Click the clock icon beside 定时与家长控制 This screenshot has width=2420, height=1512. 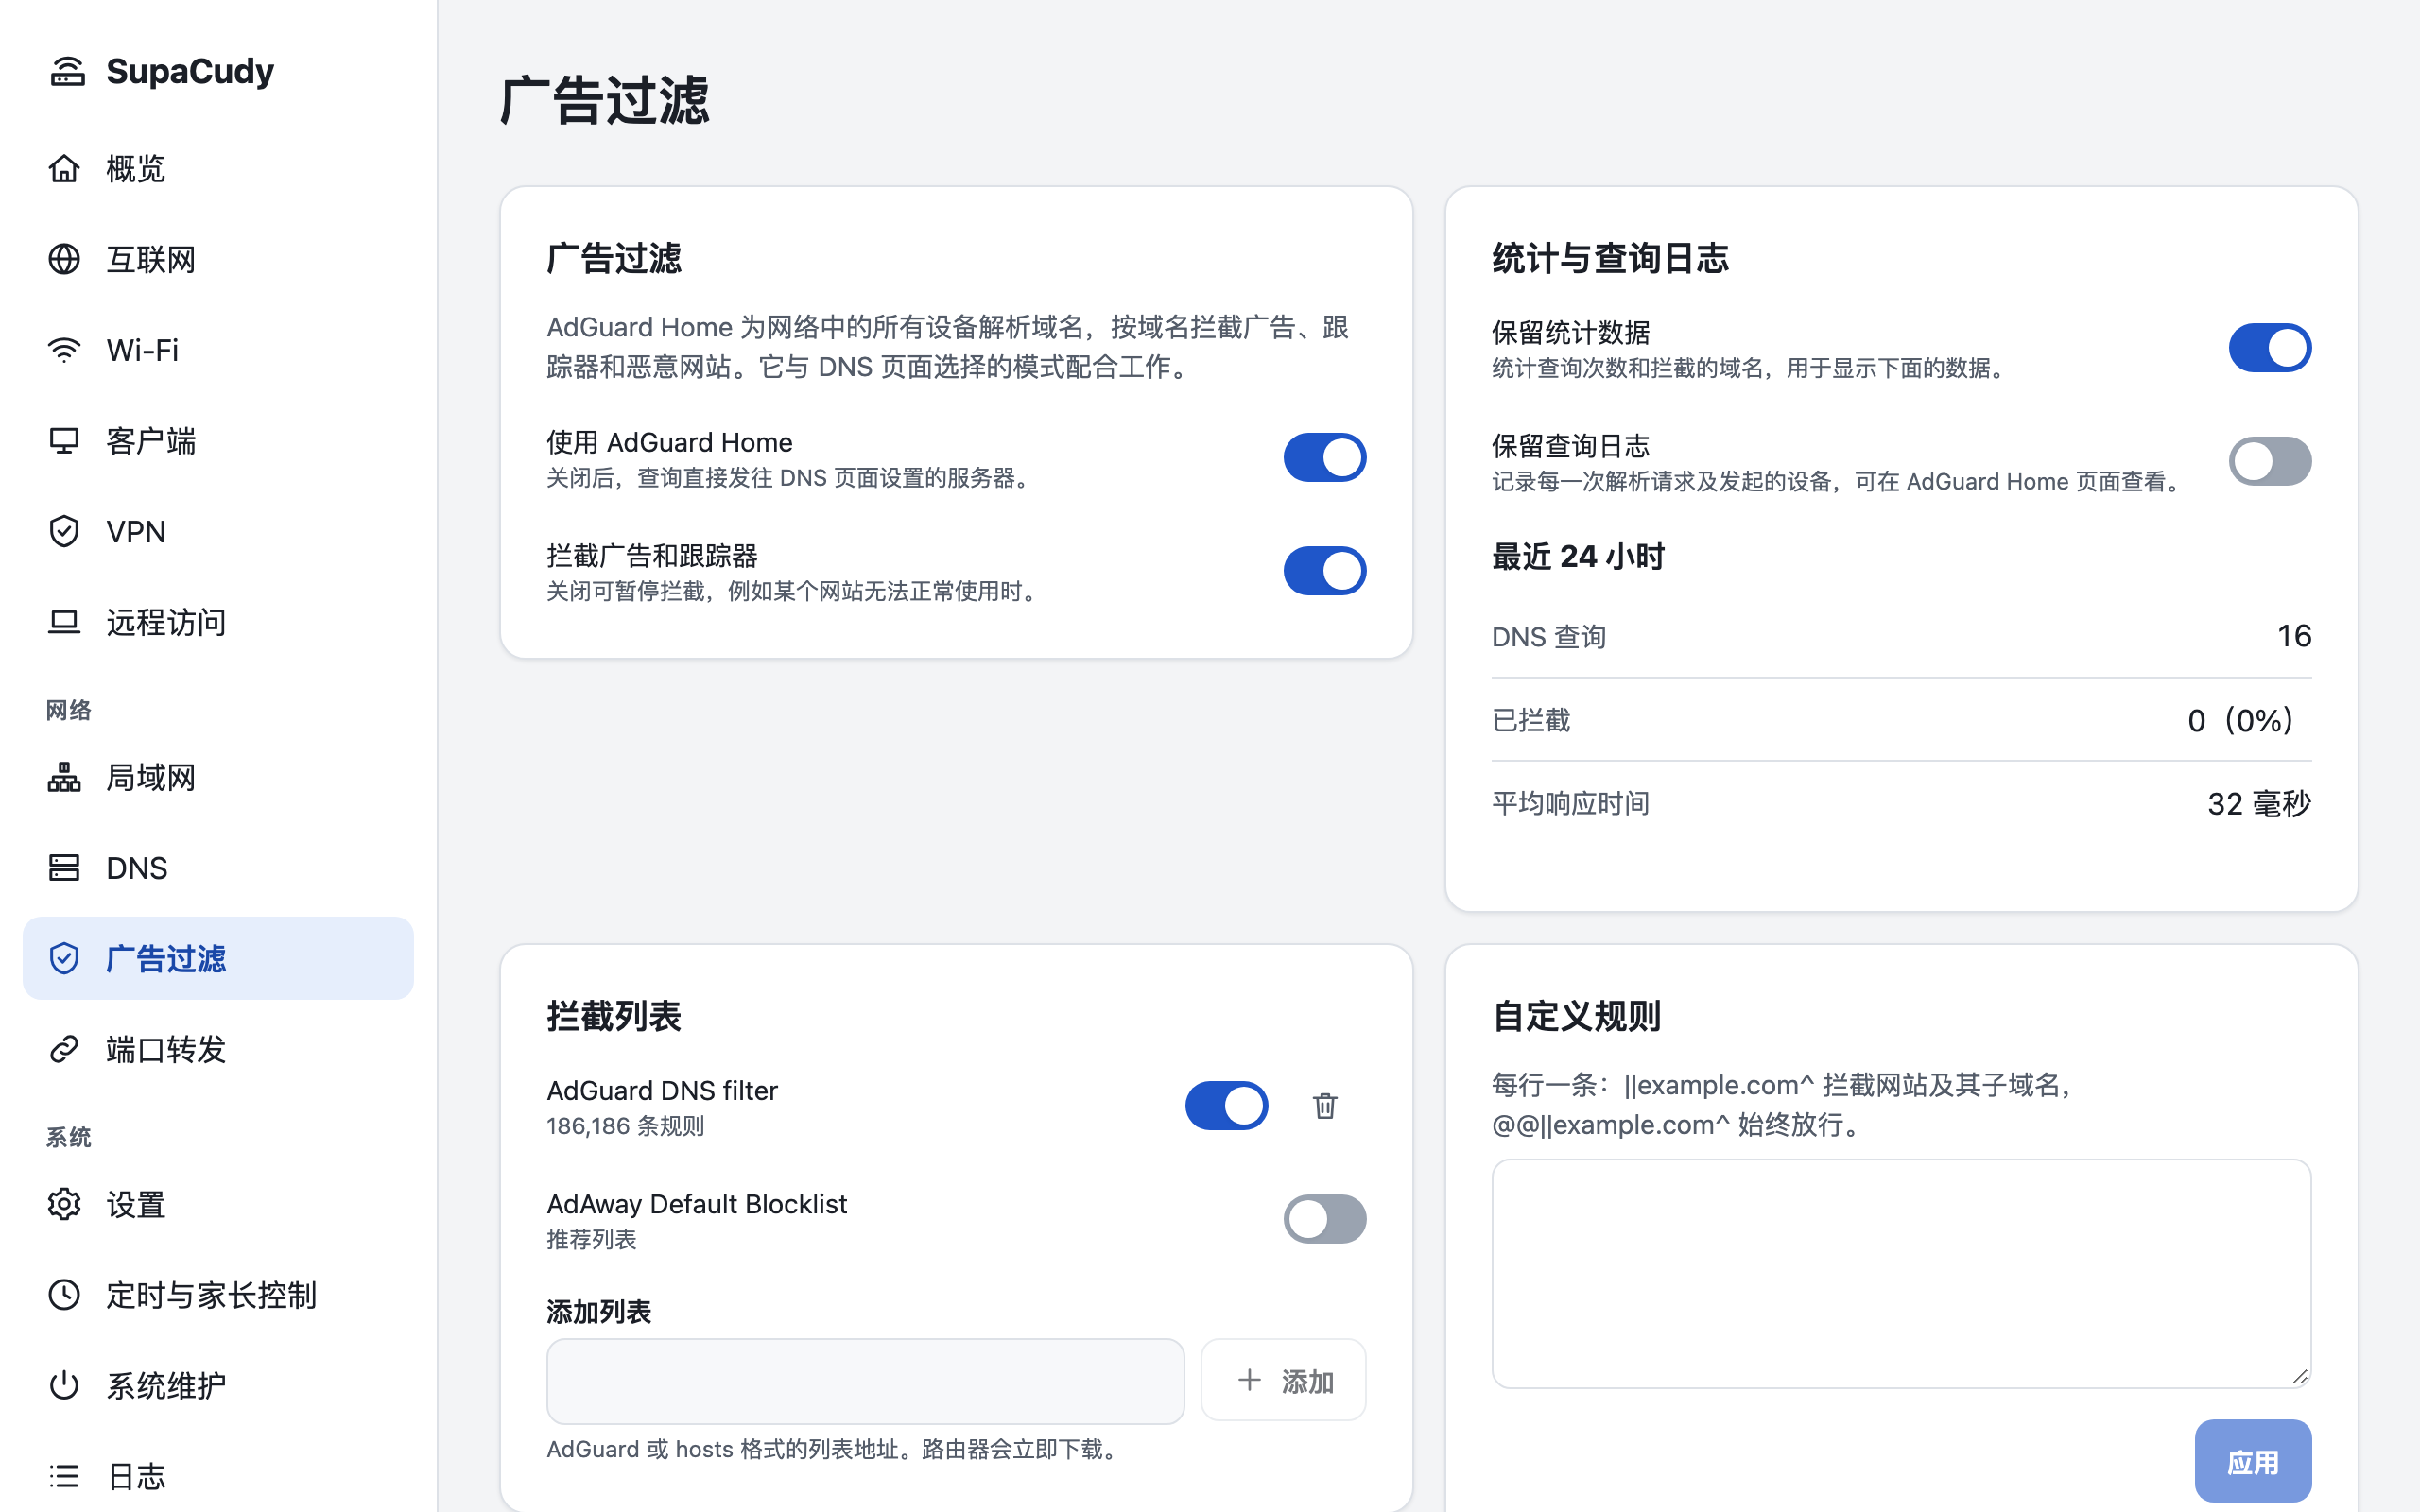click(x=64, y=1294)
